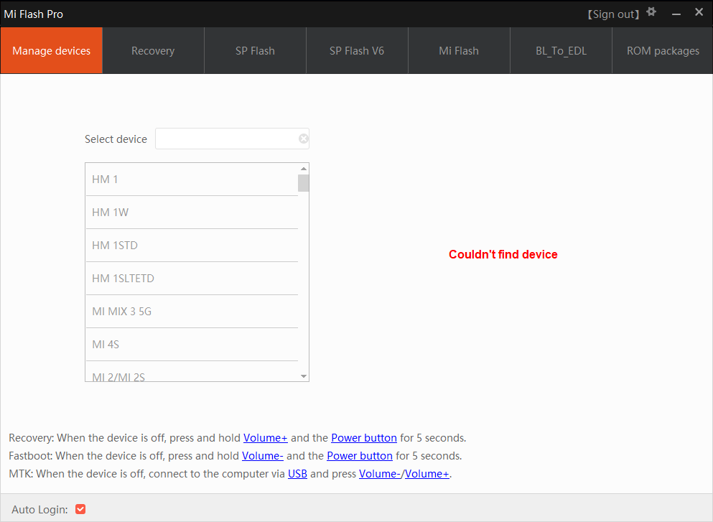Viewport: 713px width, 522px height.
Task: Open the Mi Flash tab
Action: [x=459, y=50]
